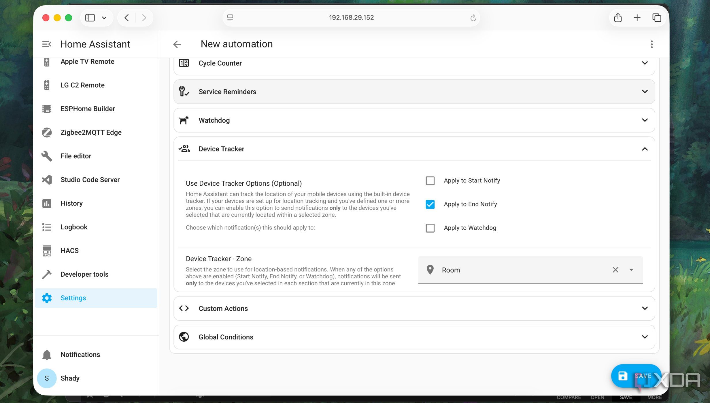Collapse the Home Assistant sidebar menu icon
Viewport: 710px width, 403px height.
(47, 44)
